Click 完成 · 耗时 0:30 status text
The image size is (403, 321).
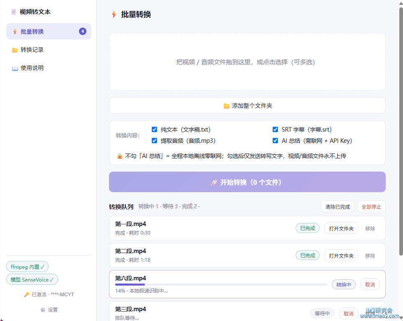[132, 233]
